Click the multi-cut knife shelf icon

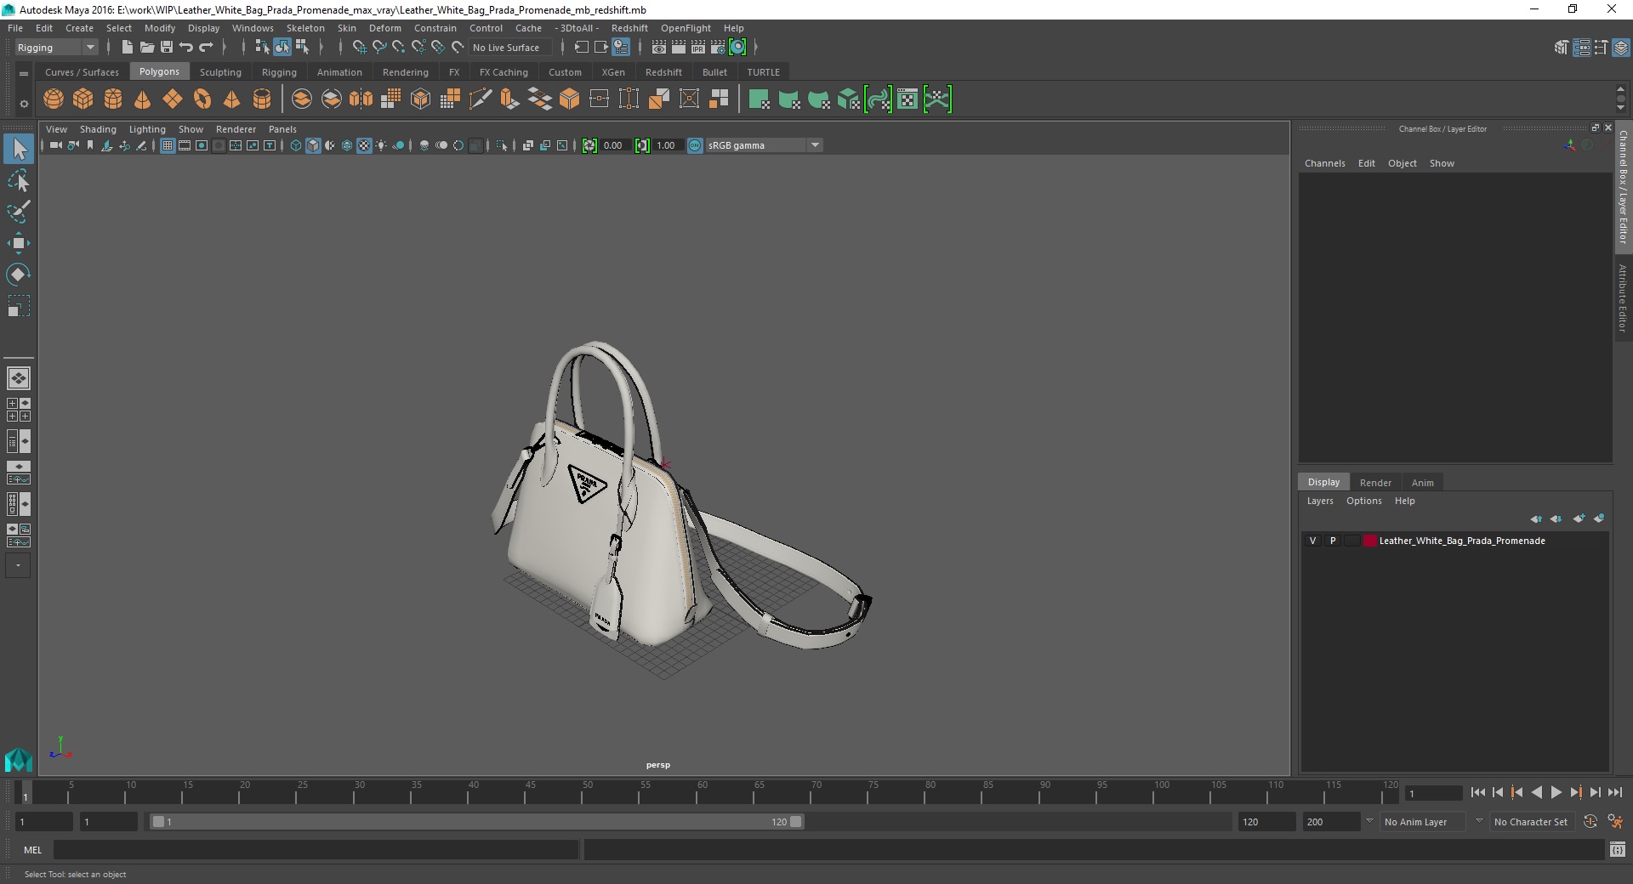click(481, 99)
